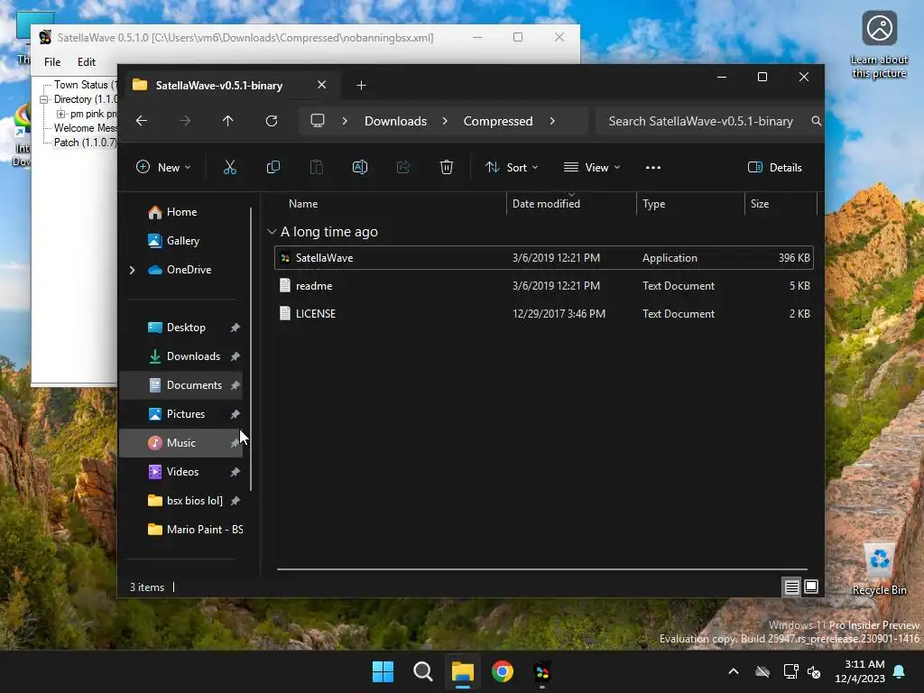The width and height of the screenshot is (924, 693).
Task: Select the SatellaWave application file icon
Action: coord(285,257)
